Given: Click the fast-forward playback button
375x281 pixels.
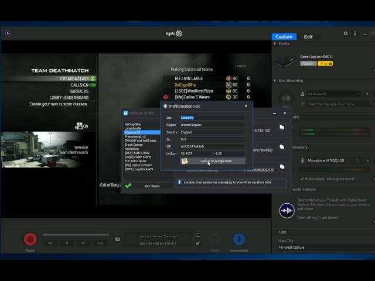Looking at the screenshot, I should [x=83, y=243].
